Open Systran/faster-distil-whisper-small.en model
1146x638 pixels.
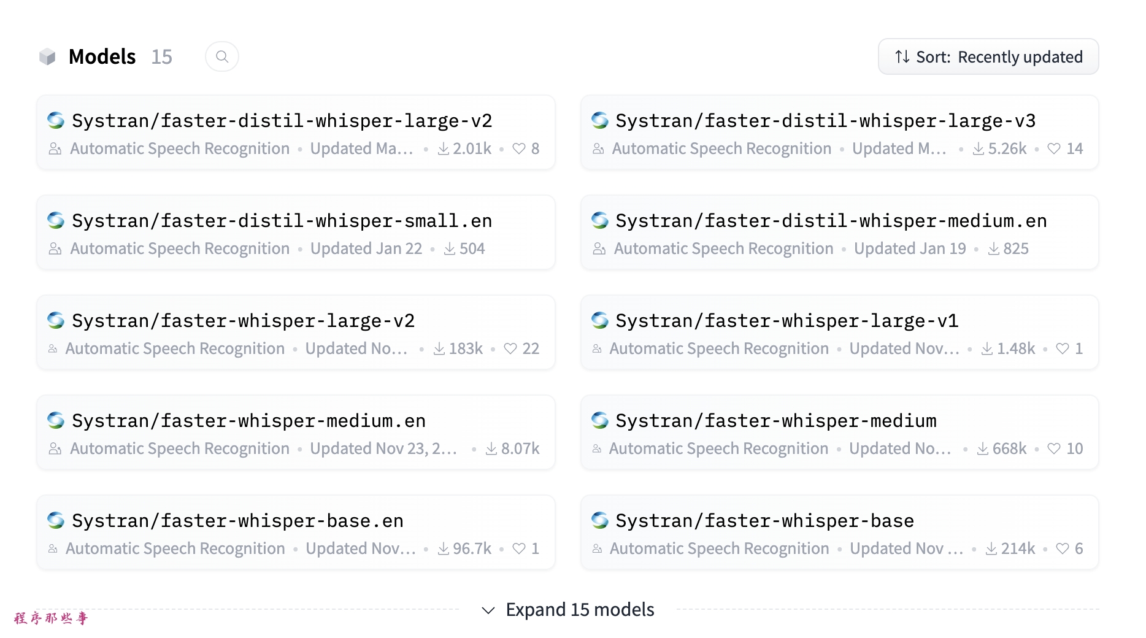tap(282, 221)
